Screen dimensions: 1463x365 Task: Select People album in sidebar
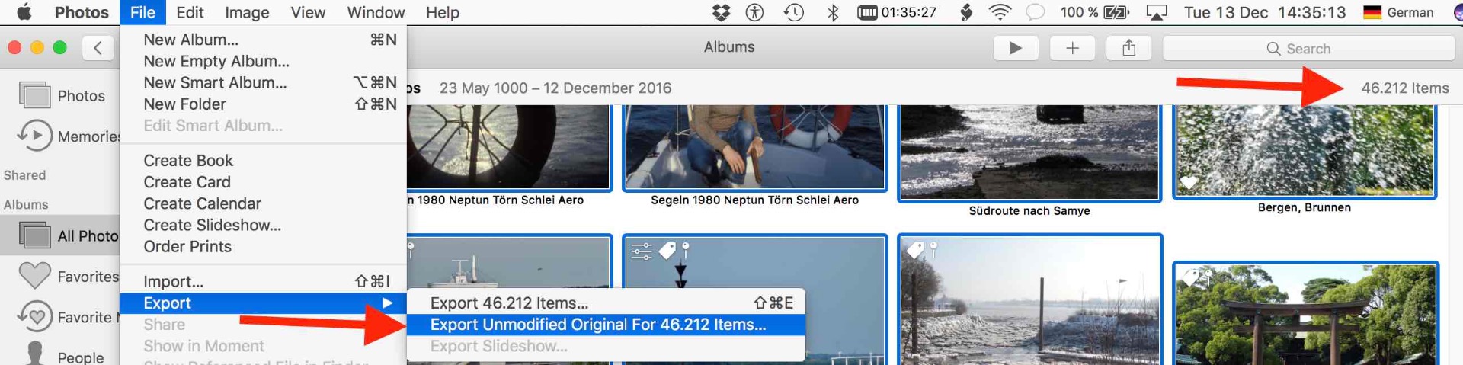[x=61, y=357]
